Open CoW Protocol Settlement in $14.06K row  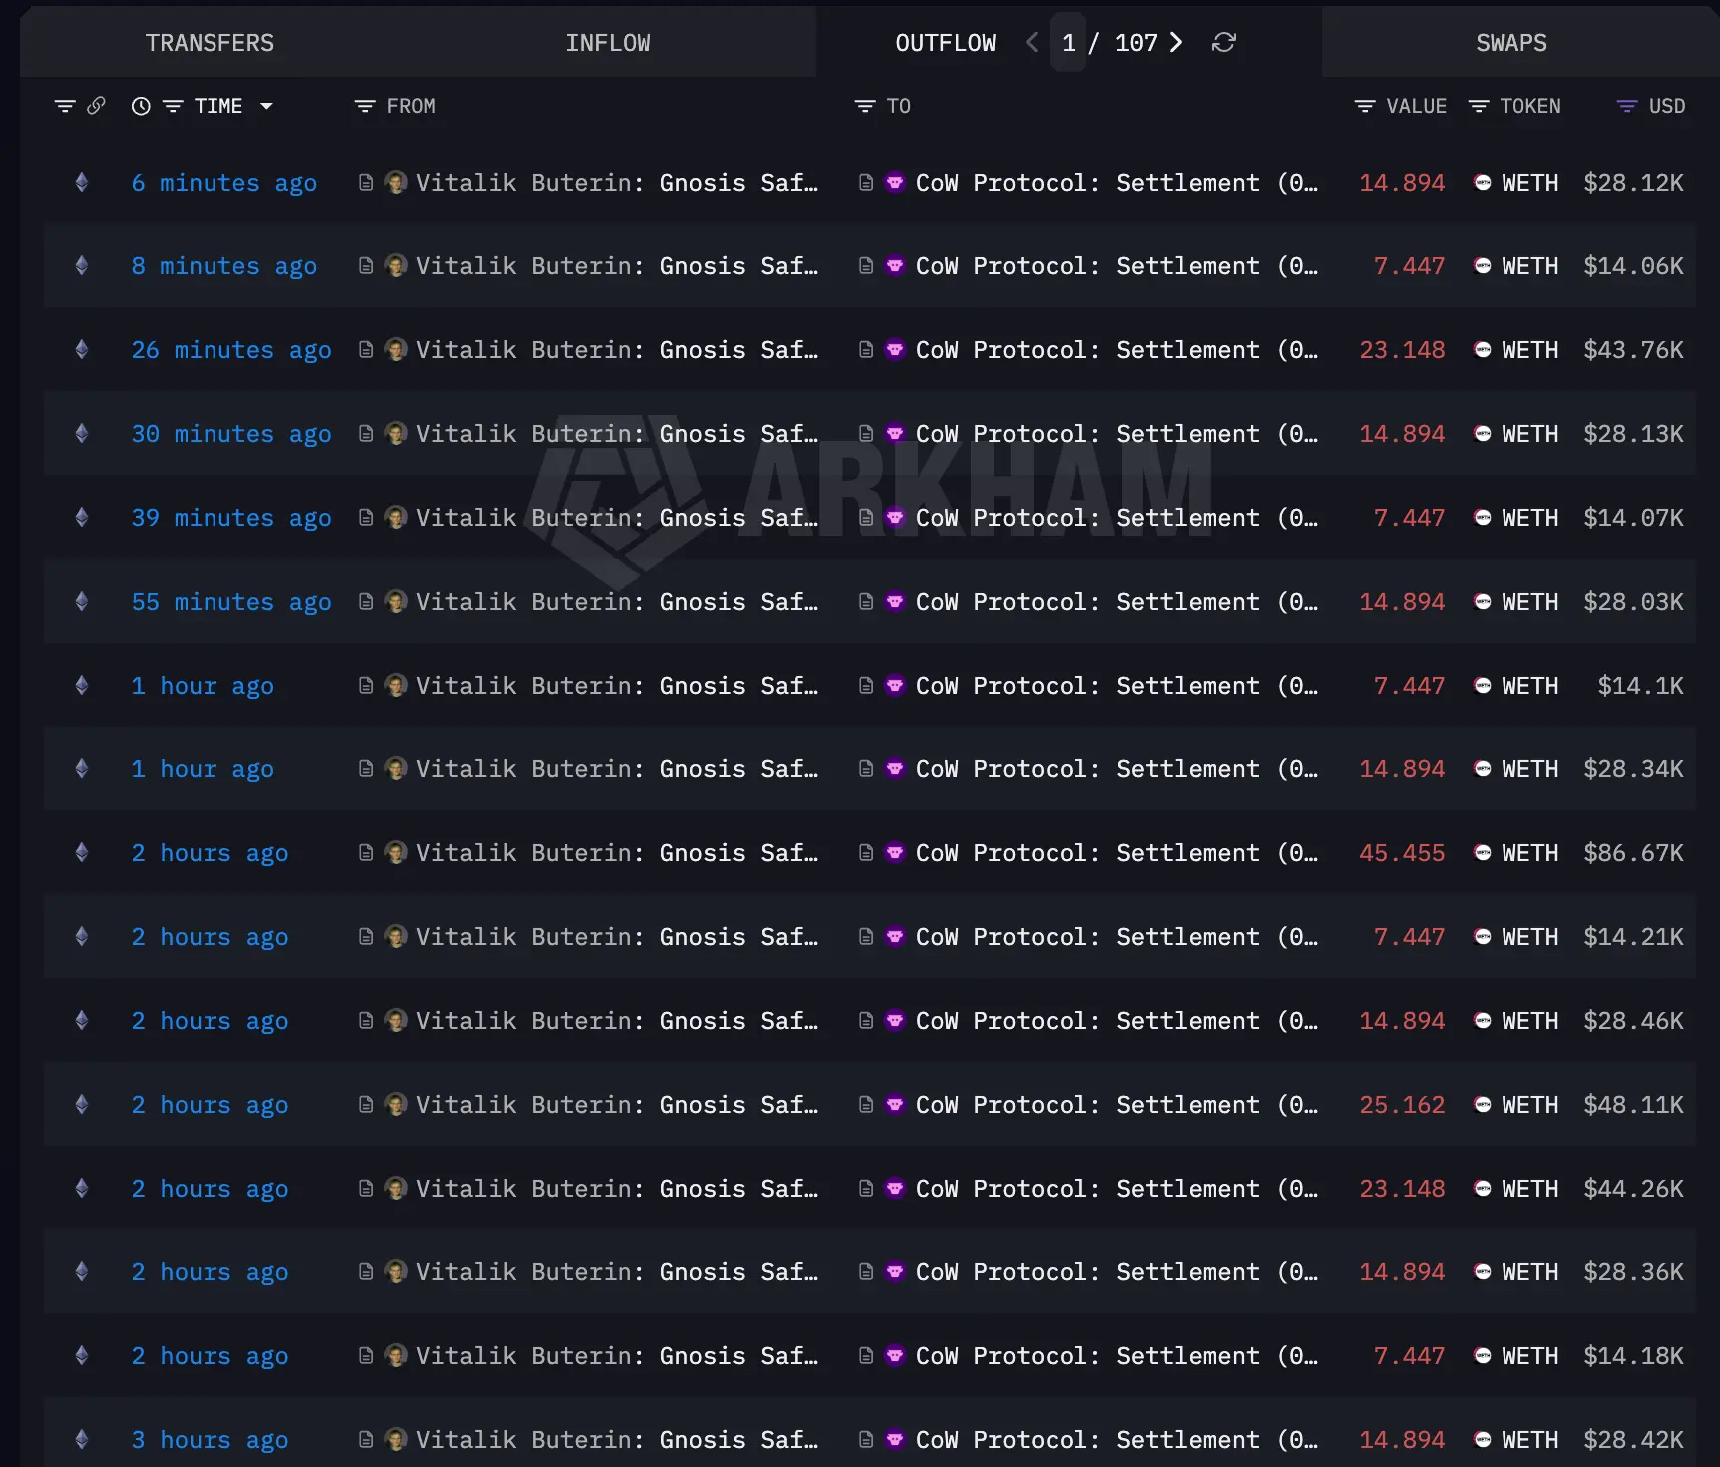(1116, 266)
